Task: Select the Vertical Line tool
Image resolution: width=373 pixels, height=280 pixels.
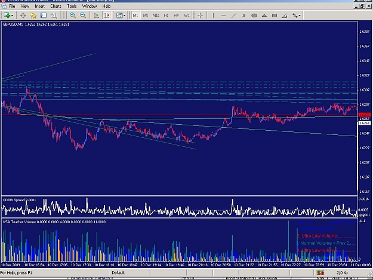Action: click(213, 16)
